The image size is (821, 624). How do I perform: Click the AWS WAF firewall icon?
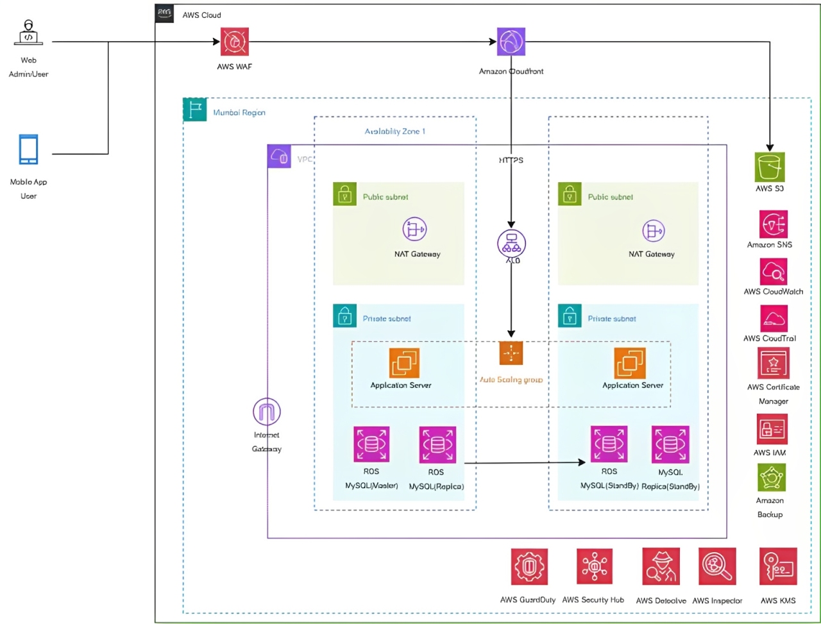pos(234,42)
